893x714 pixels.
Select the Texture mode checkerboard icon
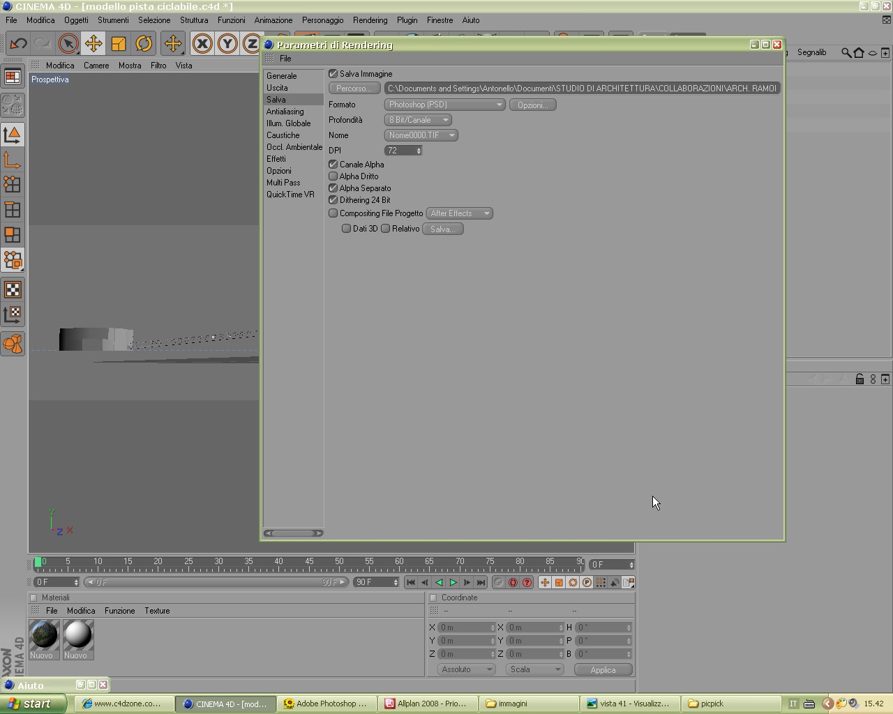point(13,289)
